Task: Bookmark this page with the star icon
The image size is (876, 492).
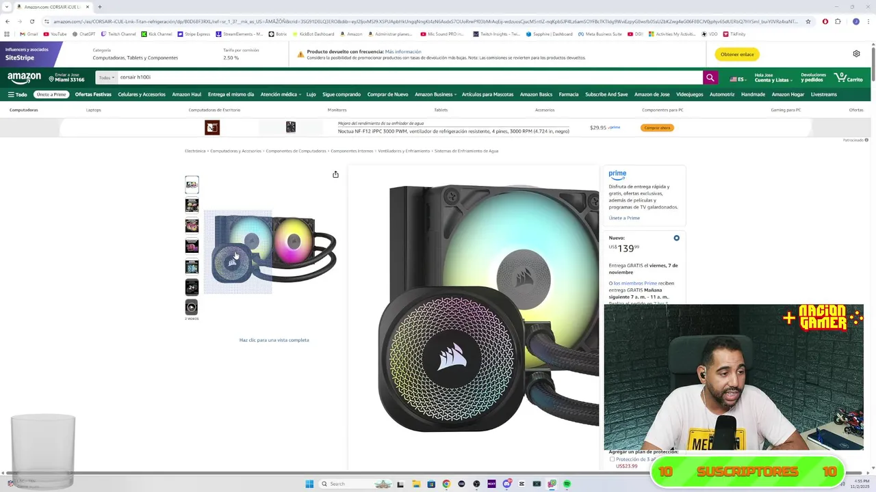Action: pyautogui.click(x=808, y=21)
